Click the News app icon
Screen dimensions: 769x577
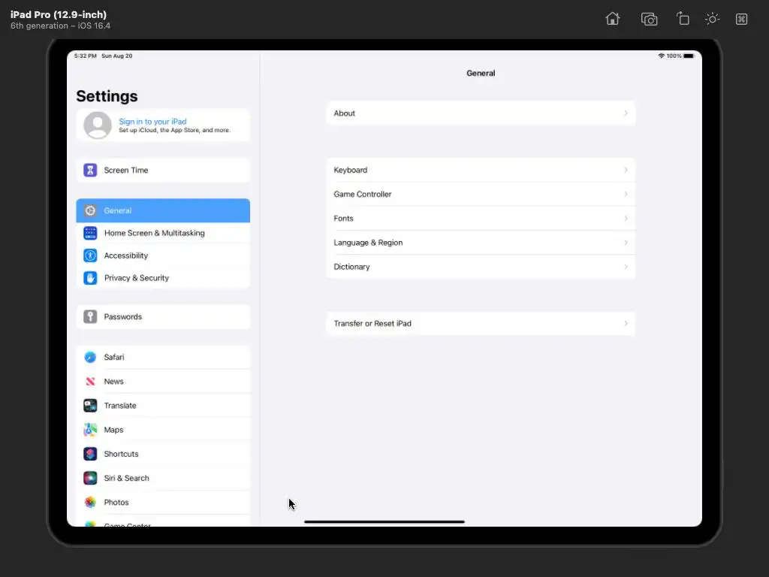pos(90,381)
